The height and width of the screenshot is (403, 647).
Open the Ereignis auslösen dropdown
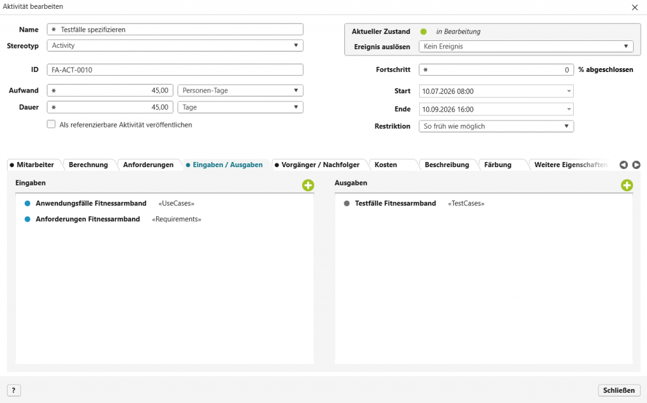coord(526,46)
